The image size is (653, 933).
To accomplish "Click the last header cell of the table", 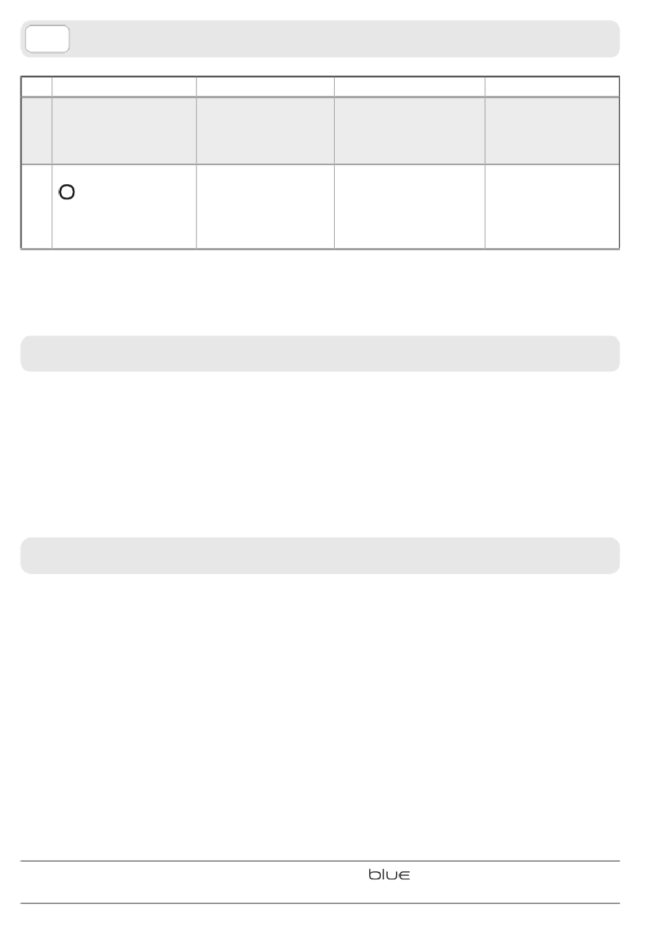I will pos(552,87).
